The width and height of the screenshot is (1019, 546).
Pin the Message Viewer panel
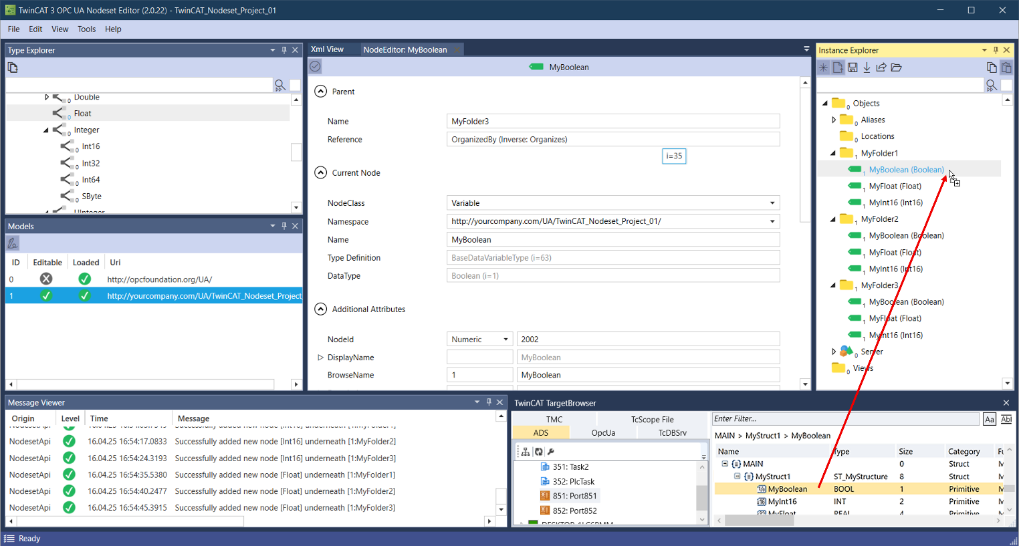tap(489, 402)
